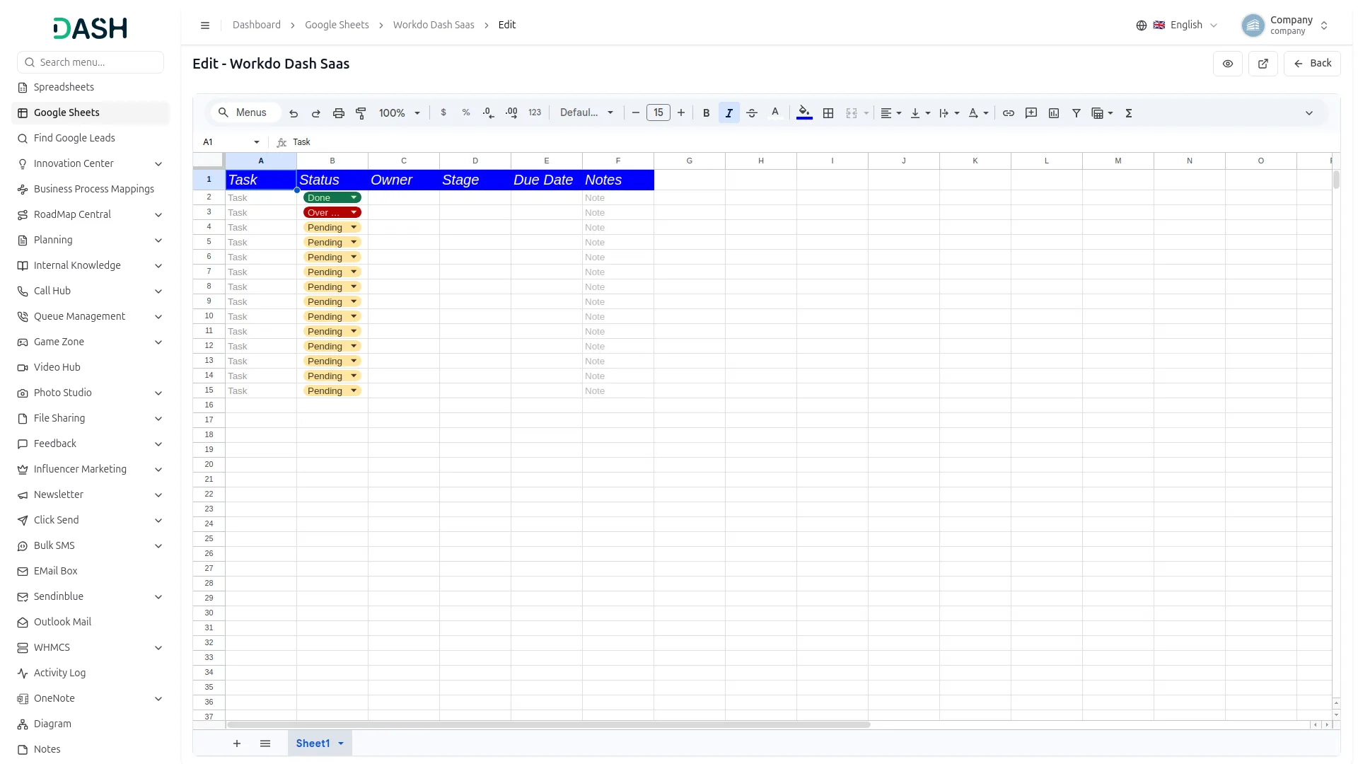Open the fill color picker
Viewport: 1358px width, 764px height.
804,113
